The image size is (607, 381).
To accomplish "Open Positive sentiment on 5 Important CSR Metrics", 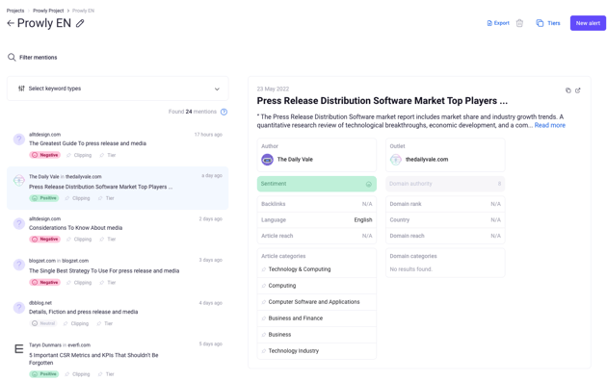I will [x=44, y=374].
